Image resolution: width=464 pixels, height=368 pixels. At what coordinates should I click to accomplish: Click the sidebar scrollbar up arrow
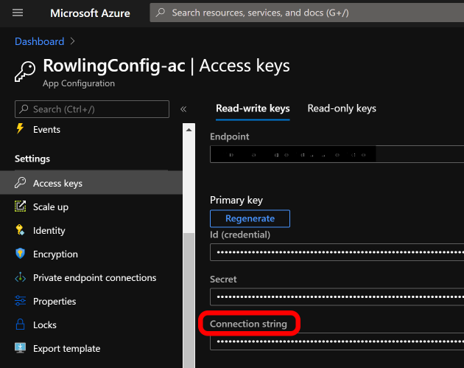pos(189,130)
